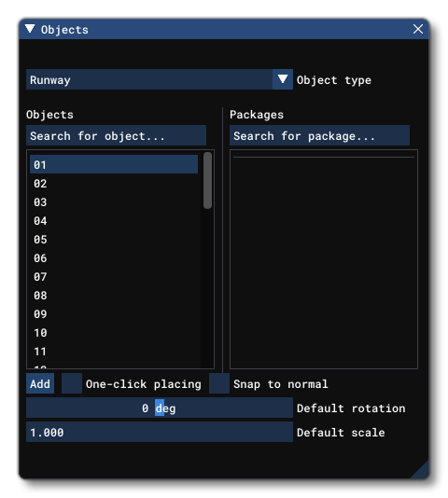The height and width of the screenshot is (498, 448).
Task: Enable One-click placing checkbox
Action: click(x=72, y=383)
